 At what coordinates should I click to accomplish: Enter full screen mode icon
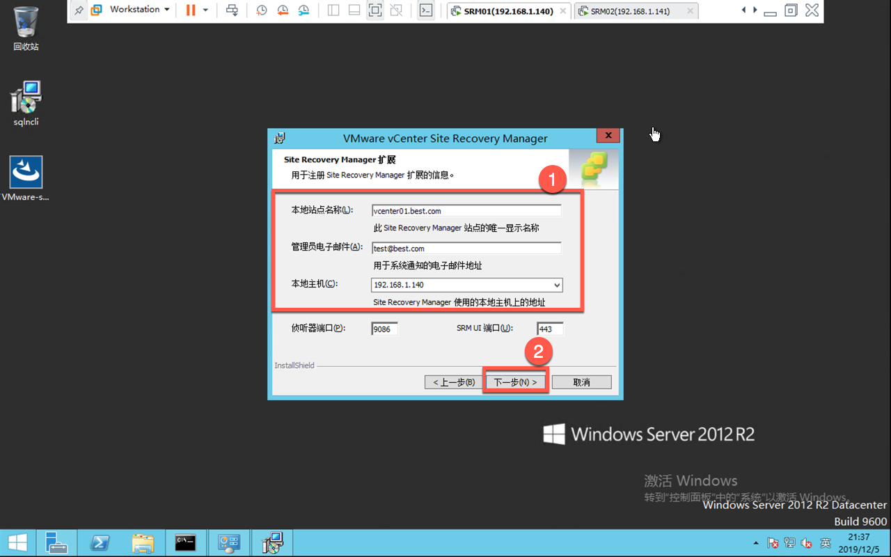point(375,10)
